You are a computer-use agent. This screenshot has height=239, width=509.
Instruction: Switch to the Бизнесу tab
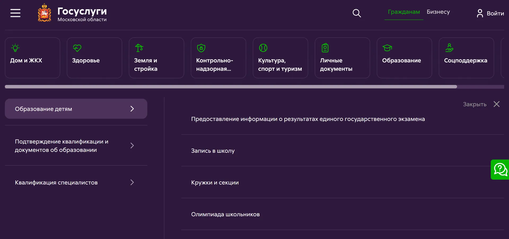click(438, 12)
